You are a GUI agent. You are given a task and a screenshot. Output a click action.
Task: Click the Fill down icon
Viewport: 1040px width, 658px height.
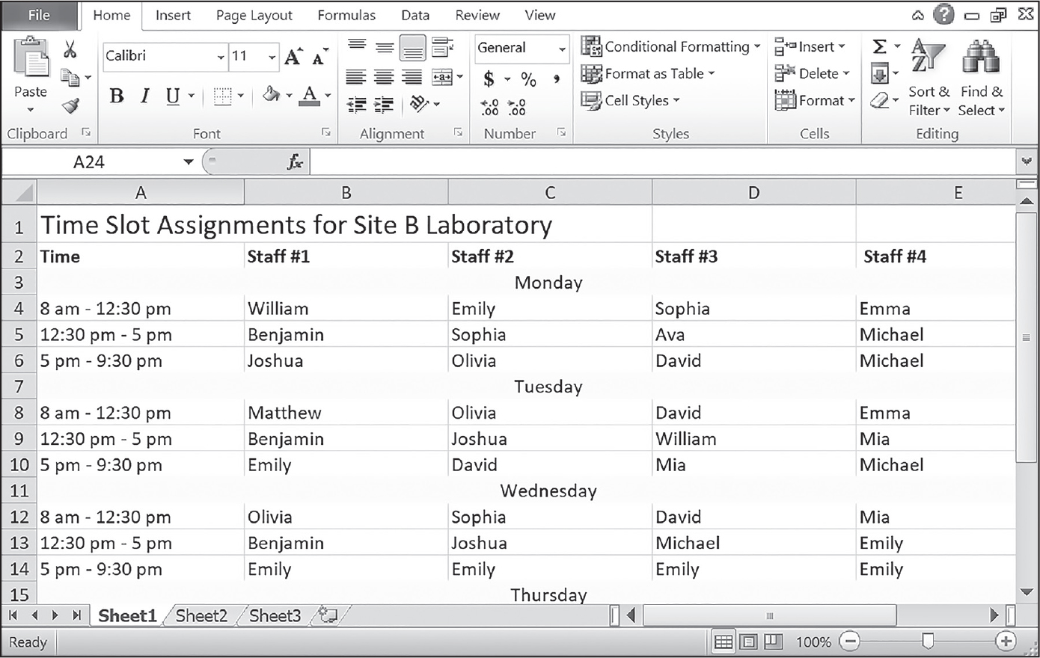coord(880,73)
